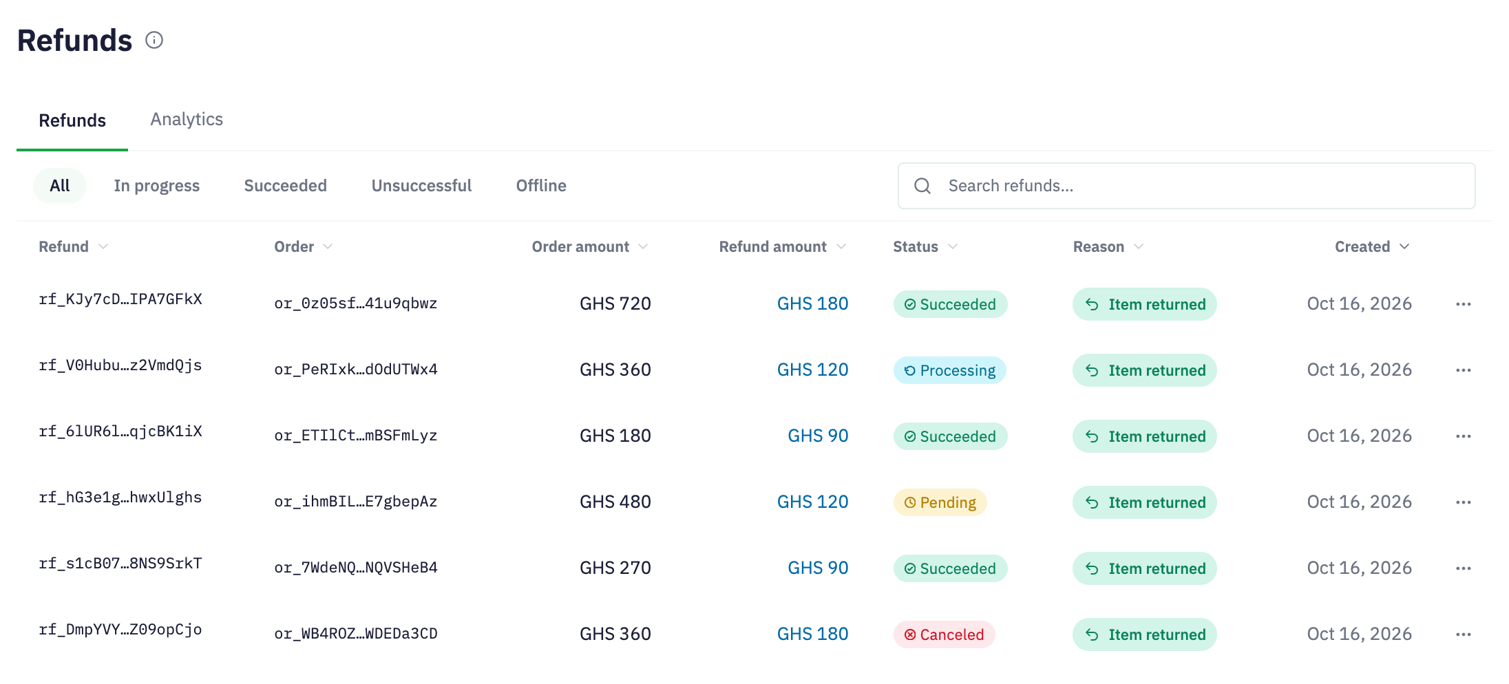The height and width of the screenshot is (684, 1509).
Task: Open more options for refund rf_s1cB07…8NS9SrkT
Action: pos(1464,568)
